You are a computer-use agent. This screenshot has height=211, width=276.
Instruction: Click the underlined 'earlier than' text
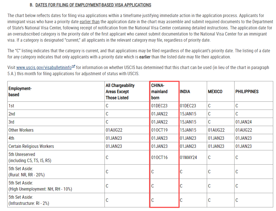[89, 22]
